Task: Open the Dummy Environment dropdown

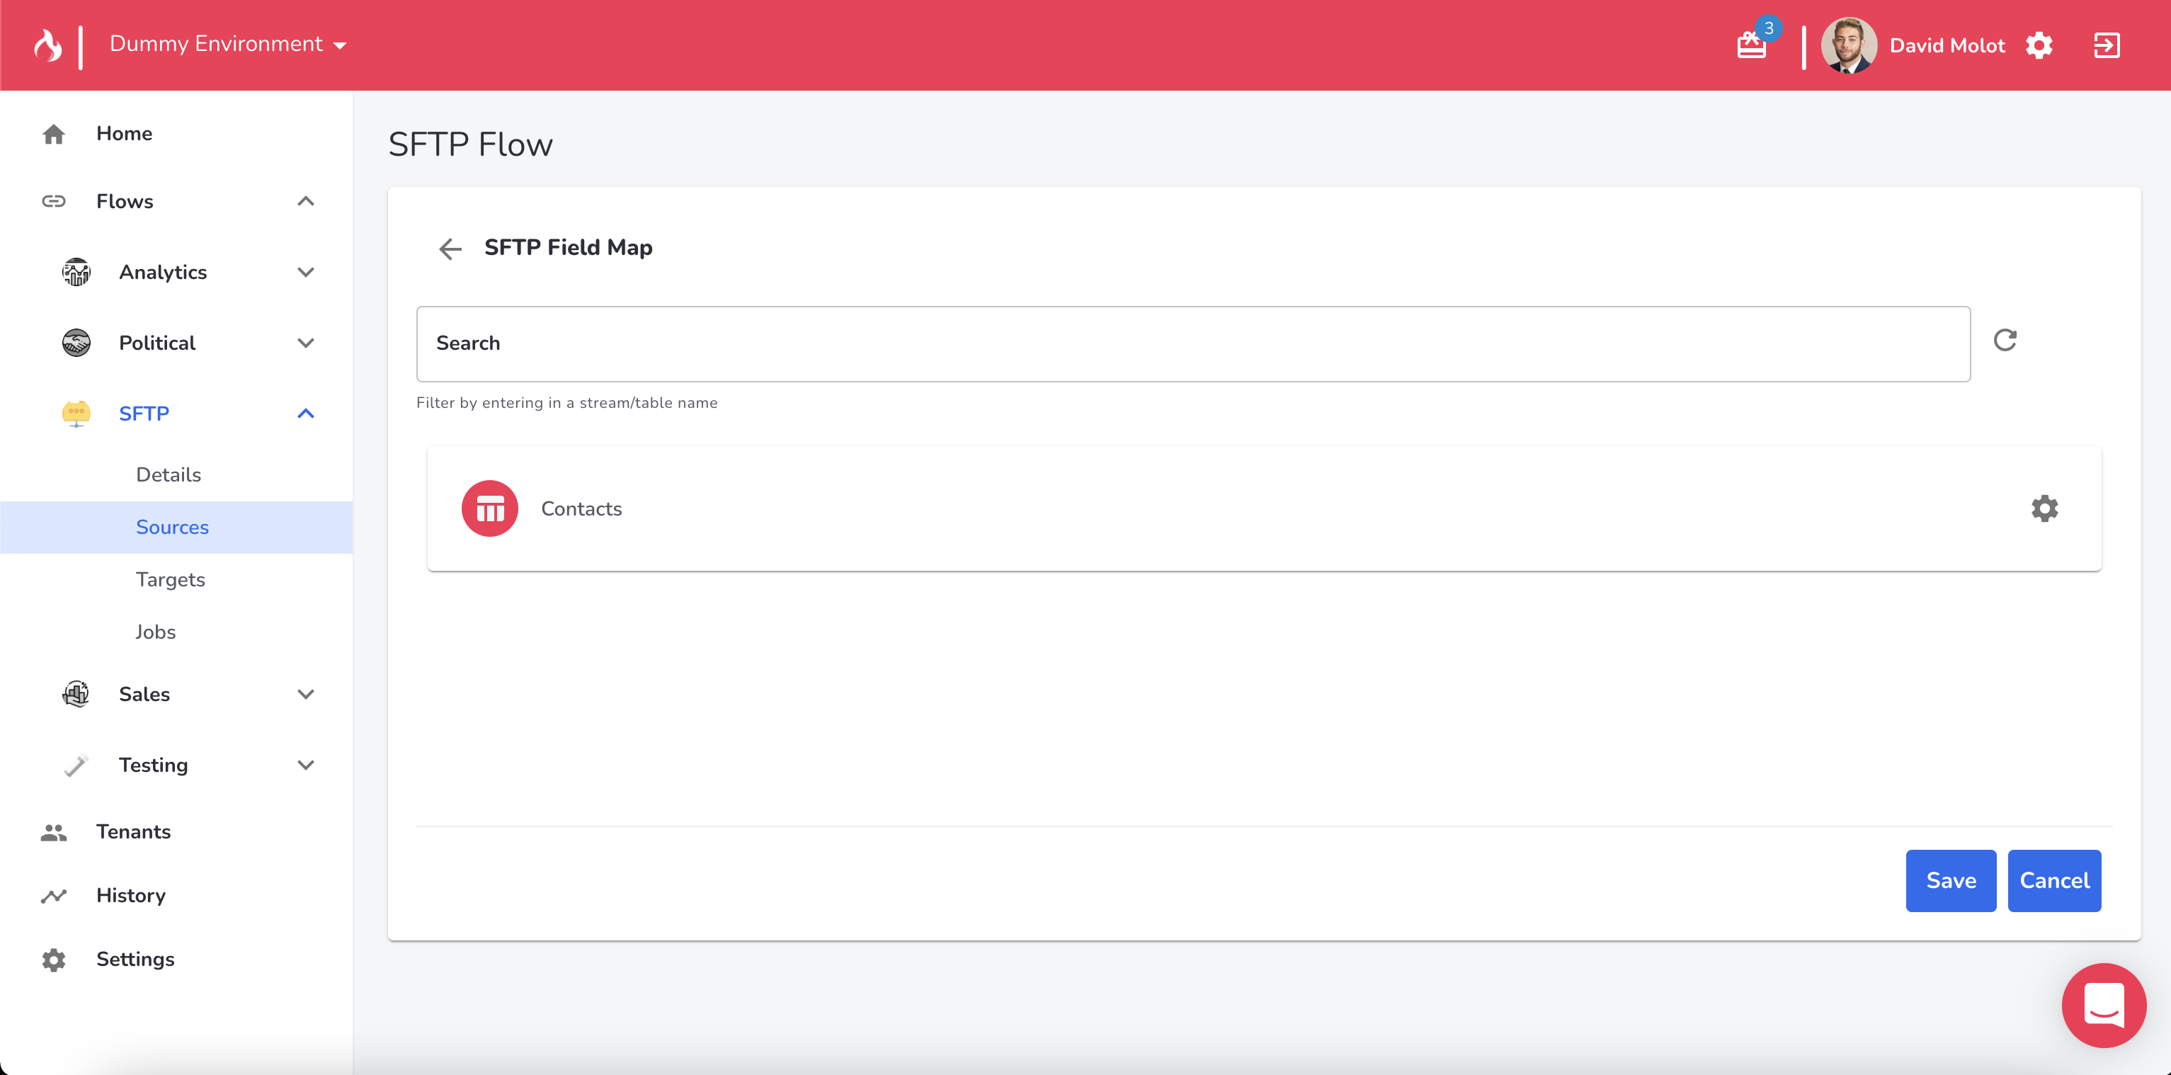Action: click(227, 44)
